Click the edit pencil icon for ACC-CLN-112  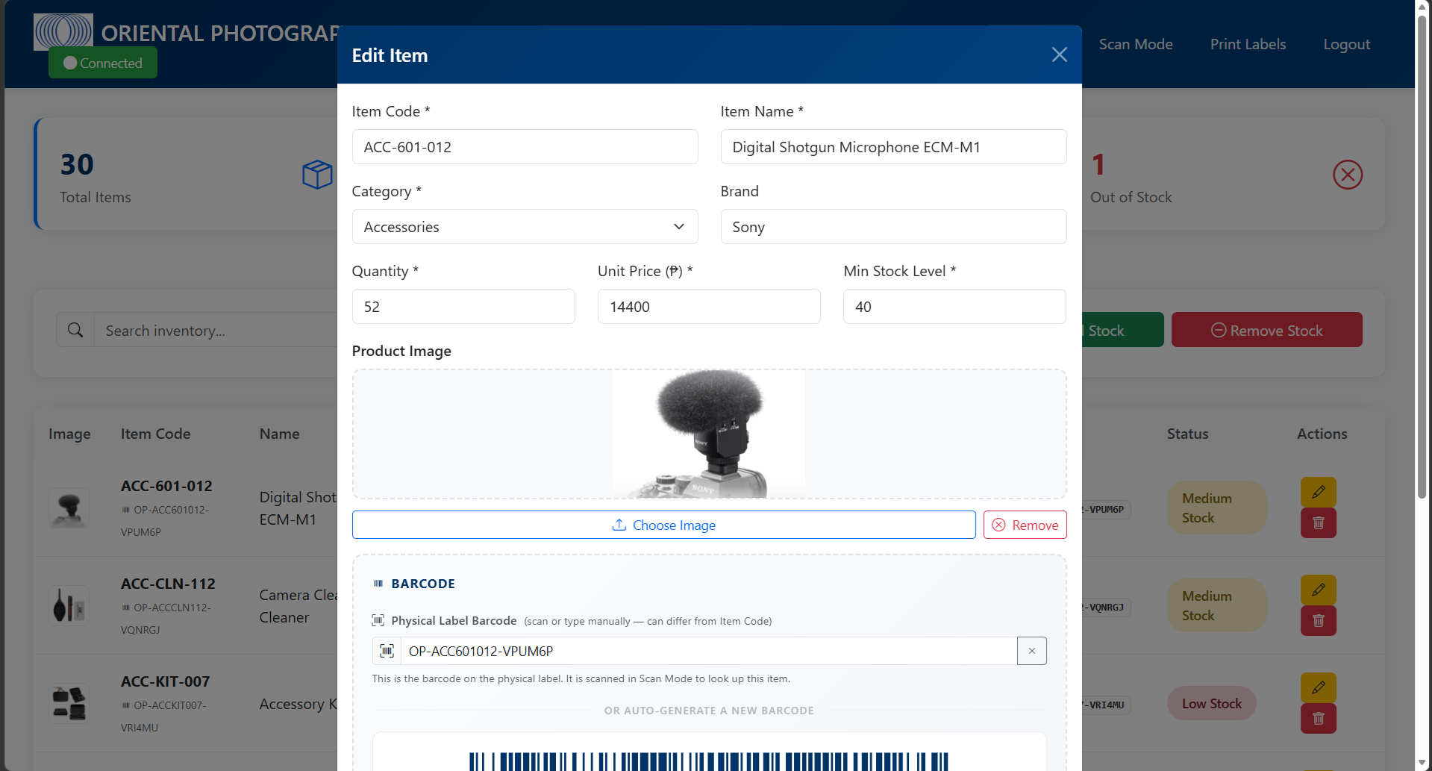tap(1318, 590)
